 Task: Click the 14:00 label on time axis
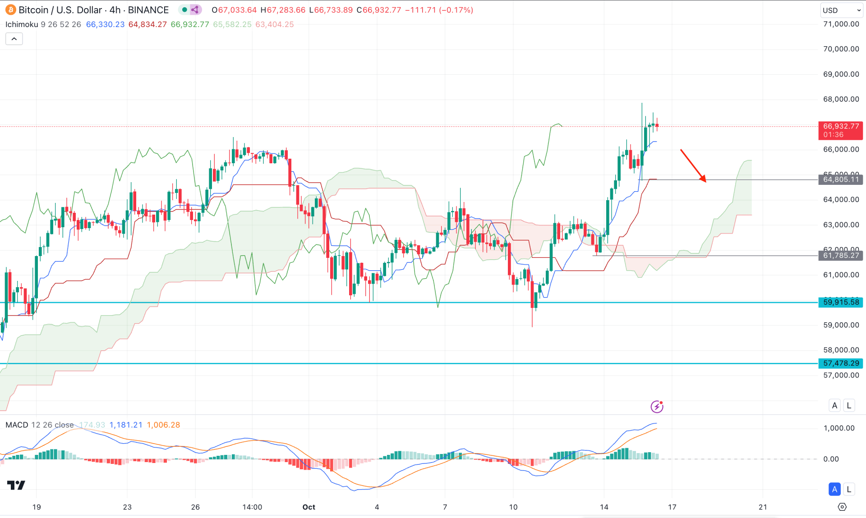252,507
